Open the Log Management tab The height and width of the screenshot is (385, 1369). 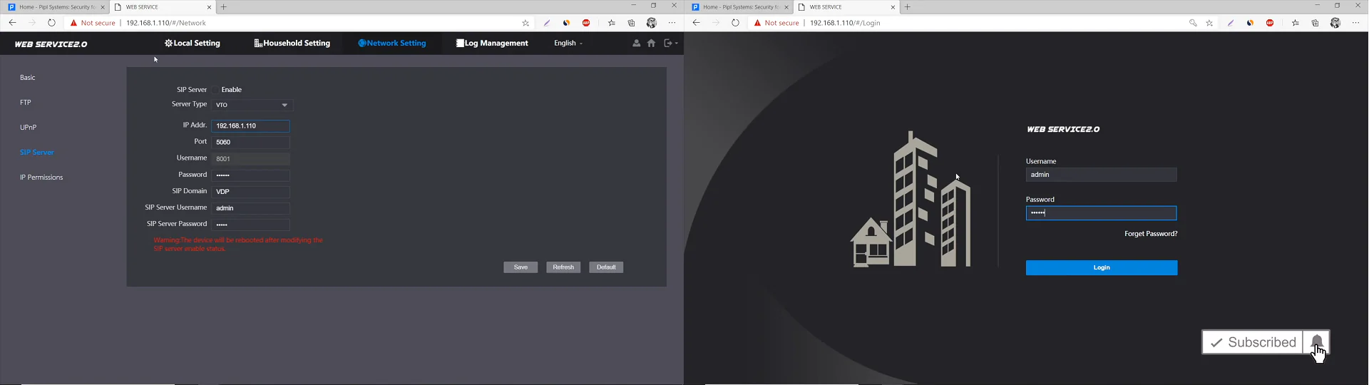[492, 43]
